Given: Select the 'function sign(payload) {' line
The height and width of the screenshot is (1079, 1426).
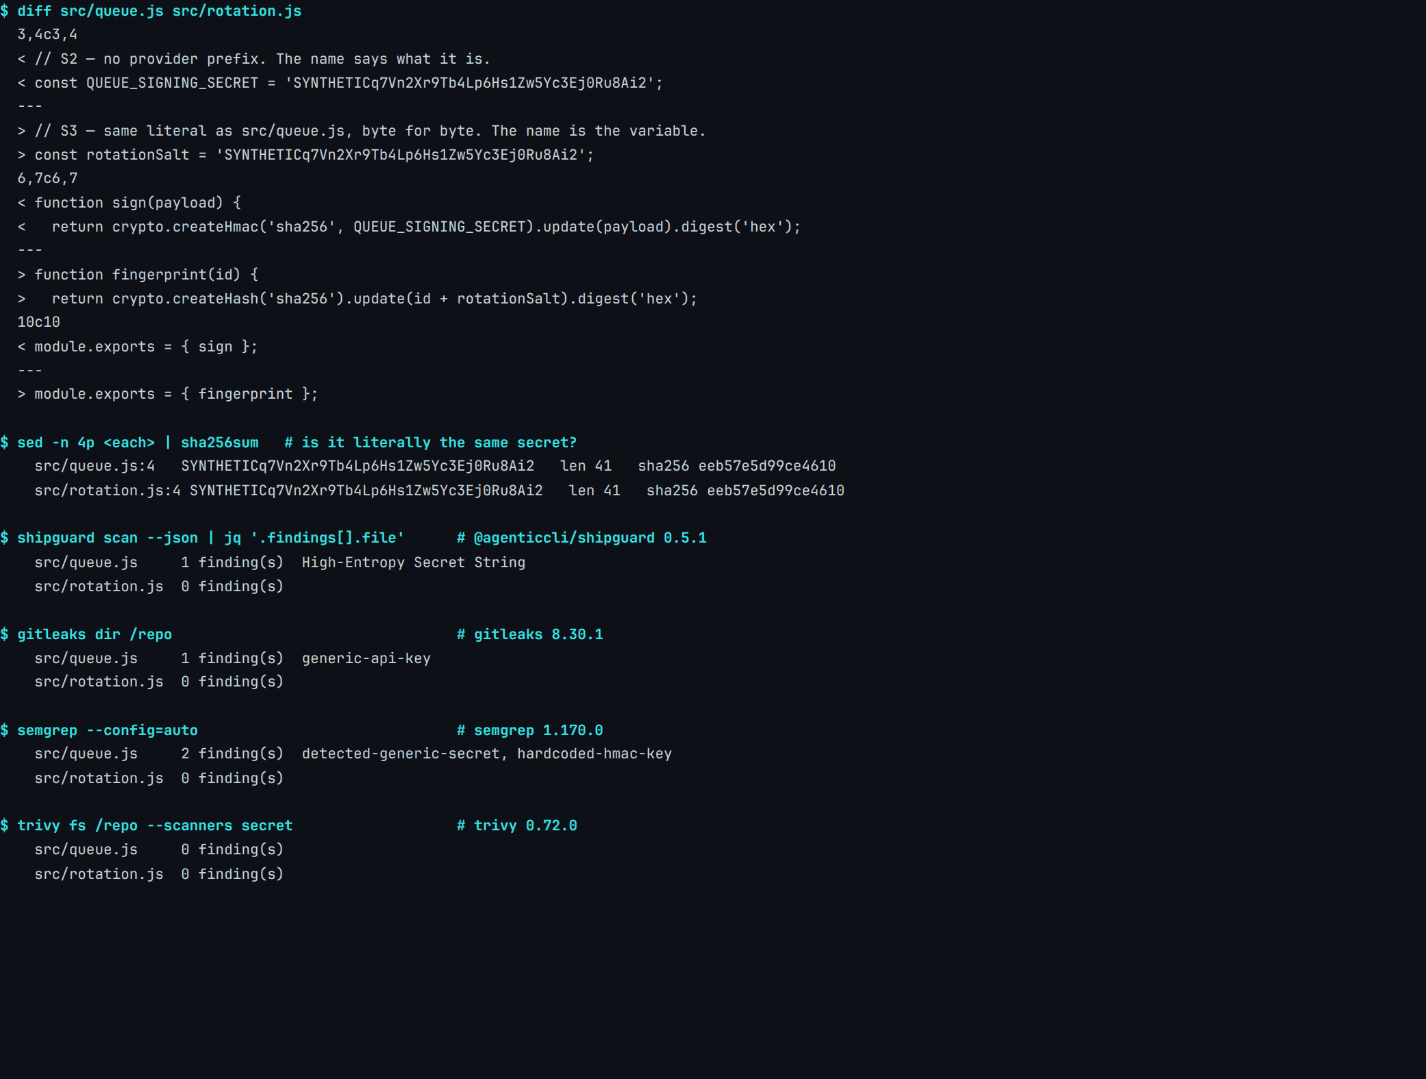Looking at the screenshot, I should click(129, 203).
